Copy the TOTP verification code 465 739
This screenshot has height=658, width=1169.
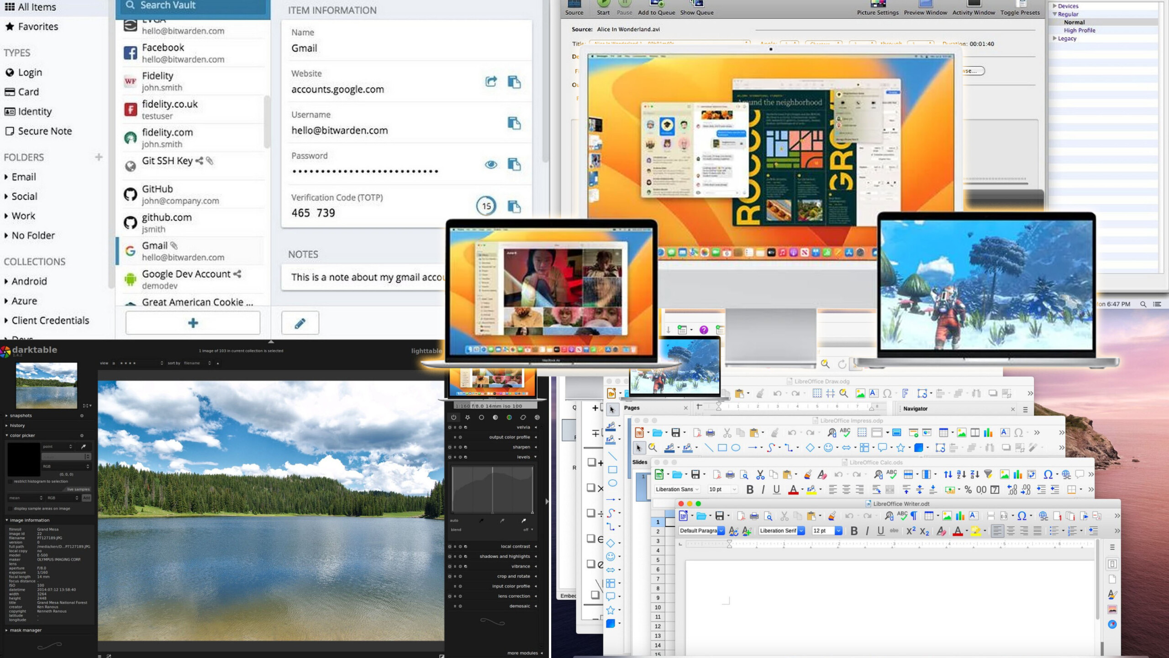[514, 206]
